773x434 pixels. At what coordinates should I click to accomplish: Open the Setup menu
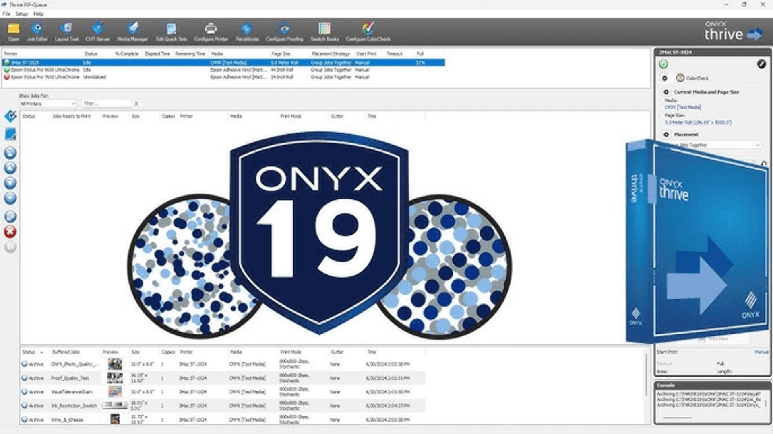pyautogui.click(x=21, y=13)
